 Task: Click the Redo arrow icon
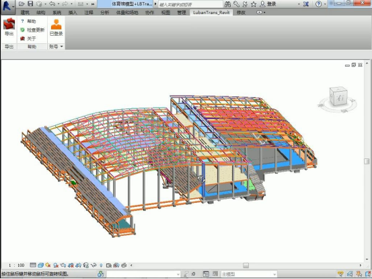coord(65,4)
